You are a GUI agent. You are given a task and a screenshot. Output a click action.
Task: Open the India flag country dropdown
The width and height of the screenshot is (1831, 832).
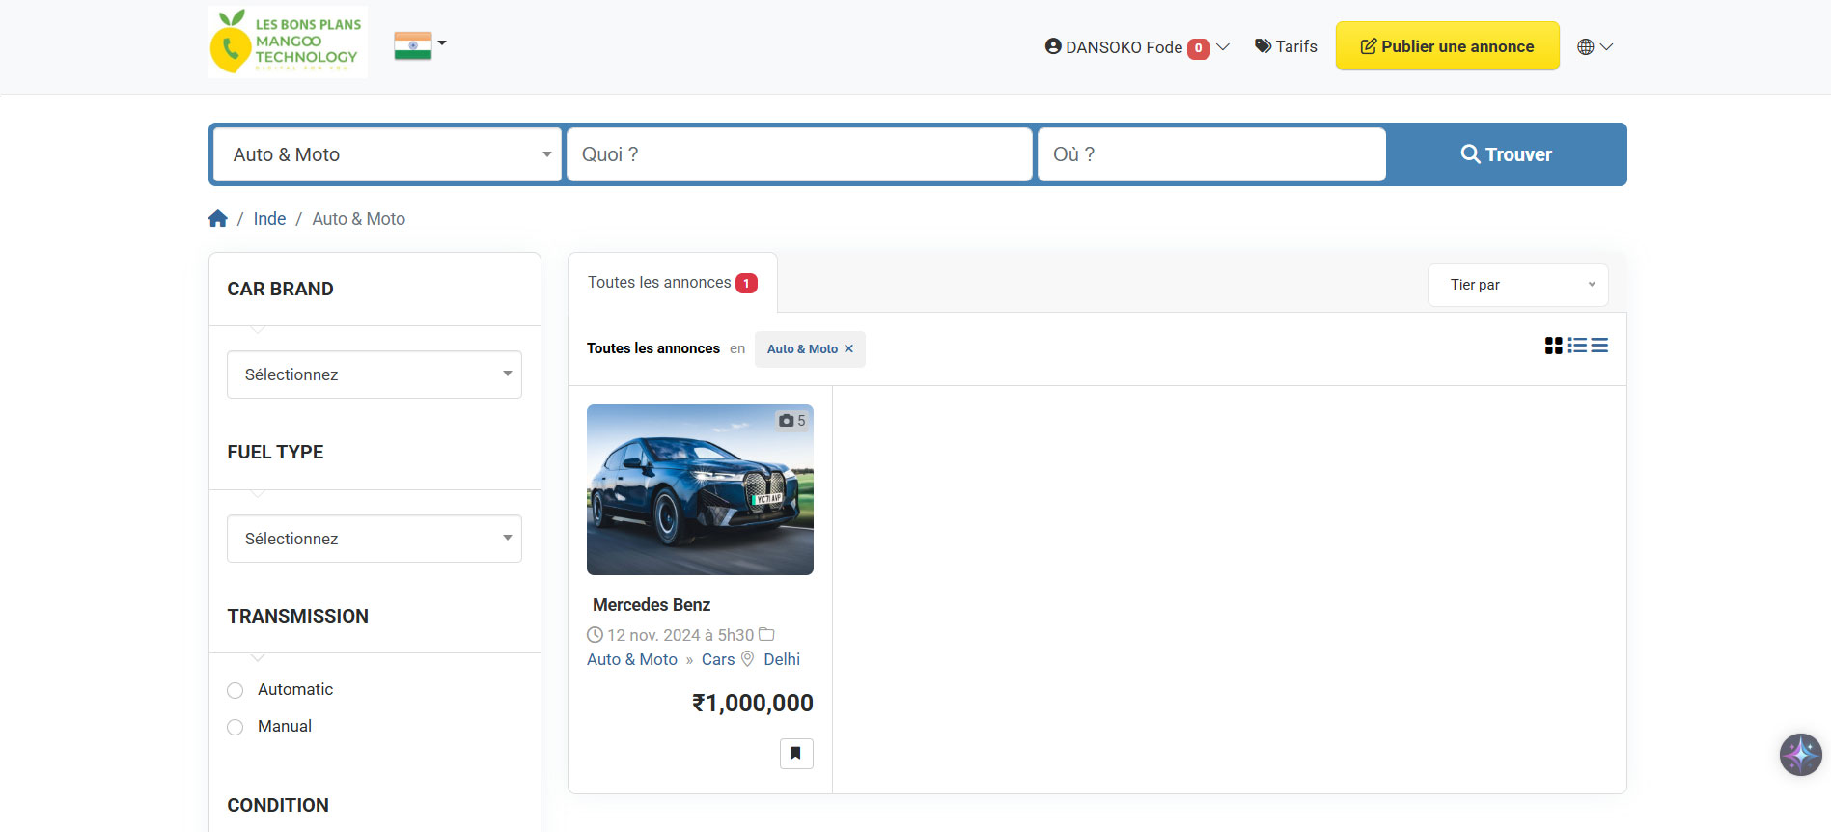click(x=420, y=44)
